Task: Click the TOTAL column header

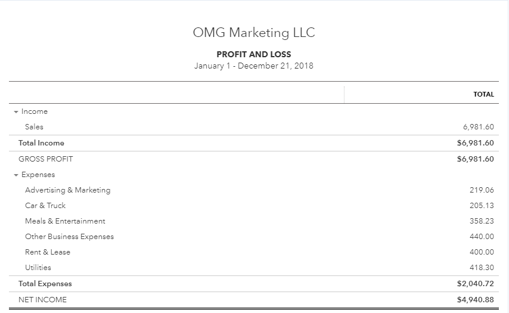Action: tap(483, 94)
